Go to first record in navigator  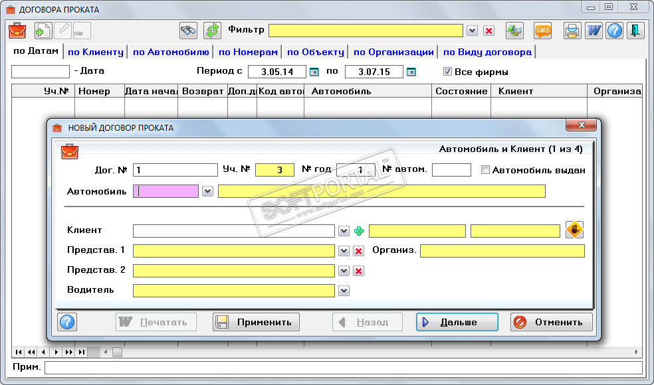tap(19, 352)
